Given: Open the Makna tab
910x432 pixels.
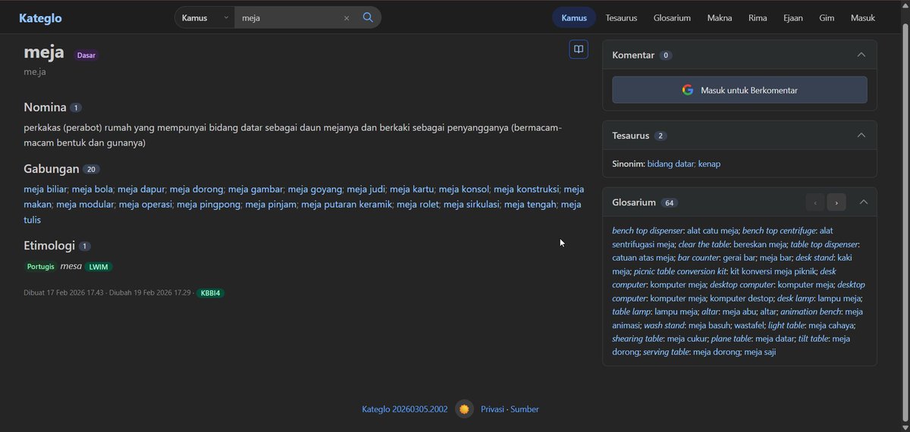Looking at the screenshot, I should pos(720,17).
